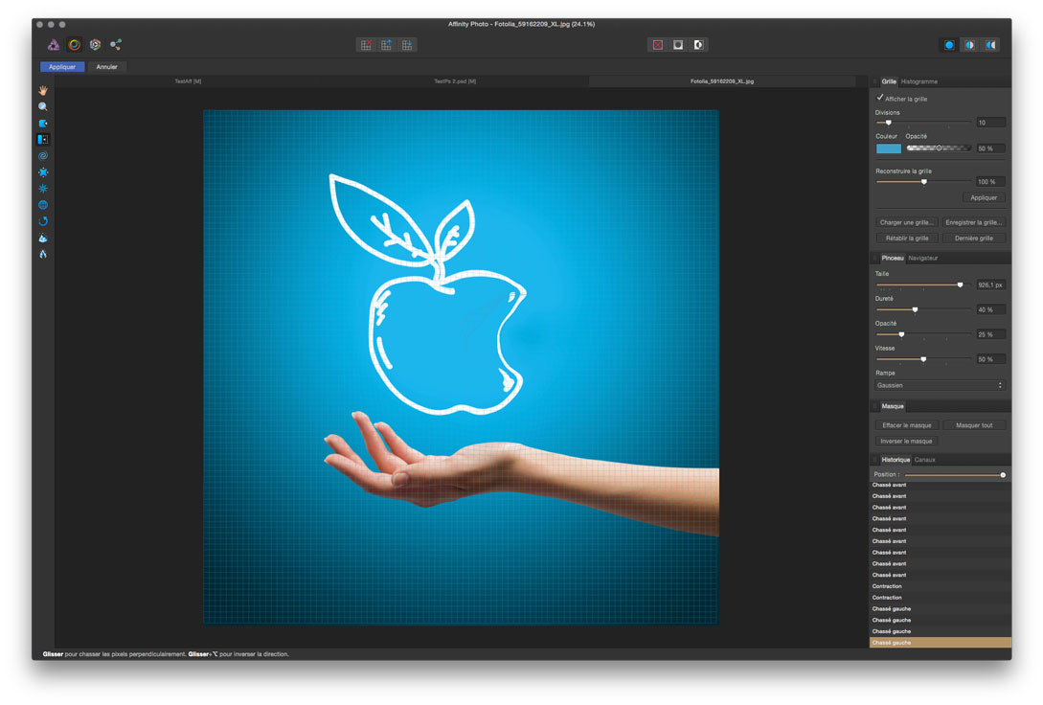Select the Liquify Pinch tool

coord(43,172)
